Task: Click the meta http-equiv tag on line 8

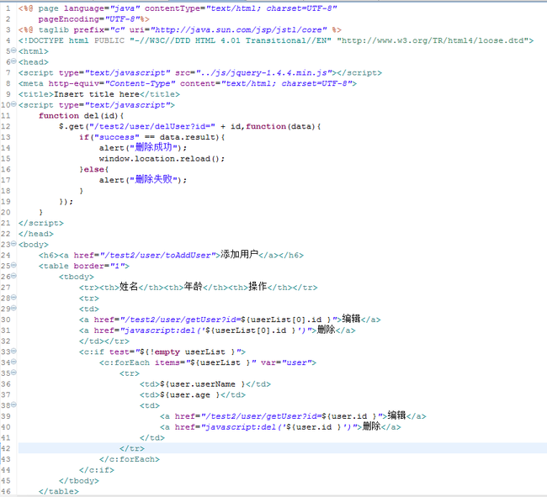Action: (188, 83)
